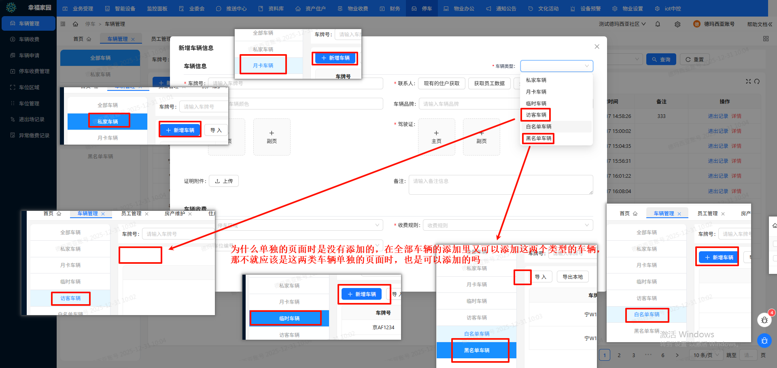Go to 车辆收费 in the sidebar
The height and width of the screenshot is (368, 777).
(x=28, y=39)
